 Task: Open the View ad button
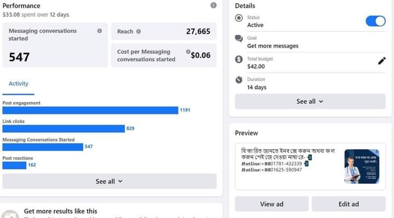tap(271, 204)
